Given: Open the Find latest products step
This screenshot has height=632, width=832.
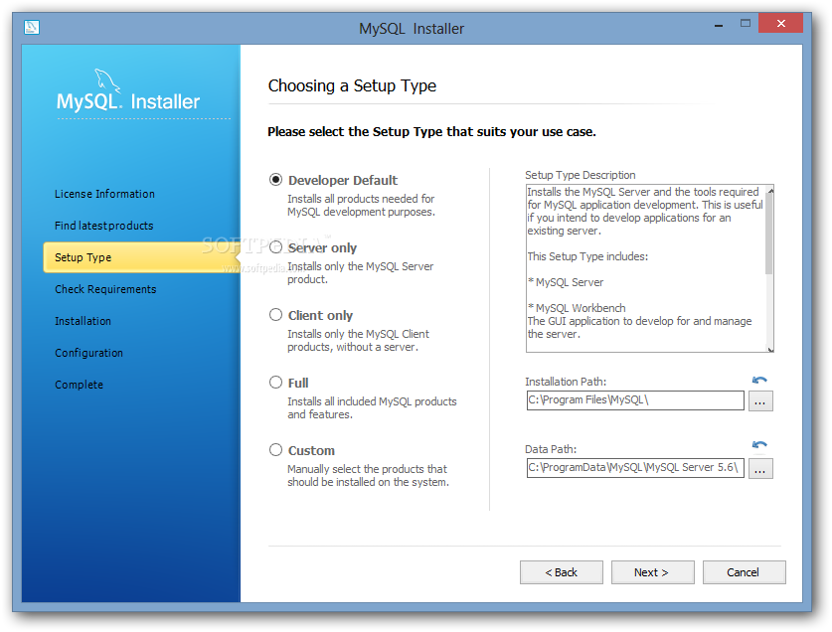Looking at the screenshot, I should coord(104,226).
